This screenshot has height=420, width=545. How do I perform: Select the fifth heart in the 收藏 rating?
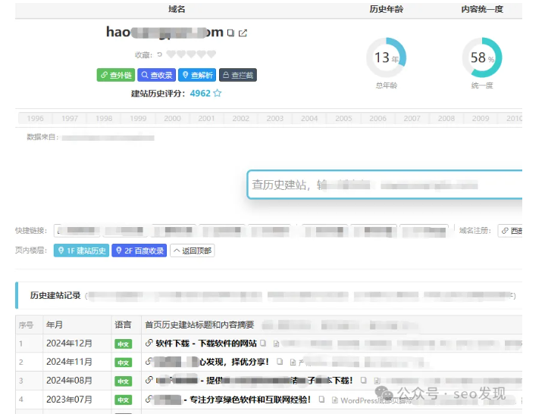211,54
